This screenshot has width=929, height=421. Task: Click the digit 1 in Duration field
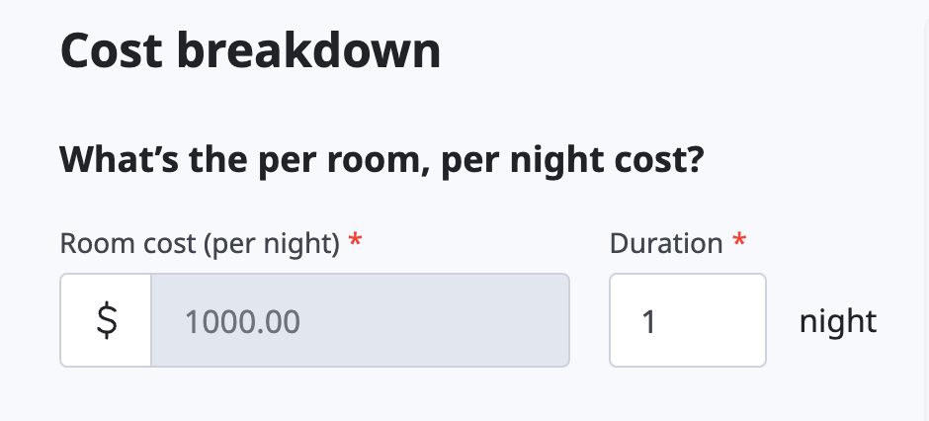[x=648, y=322]
